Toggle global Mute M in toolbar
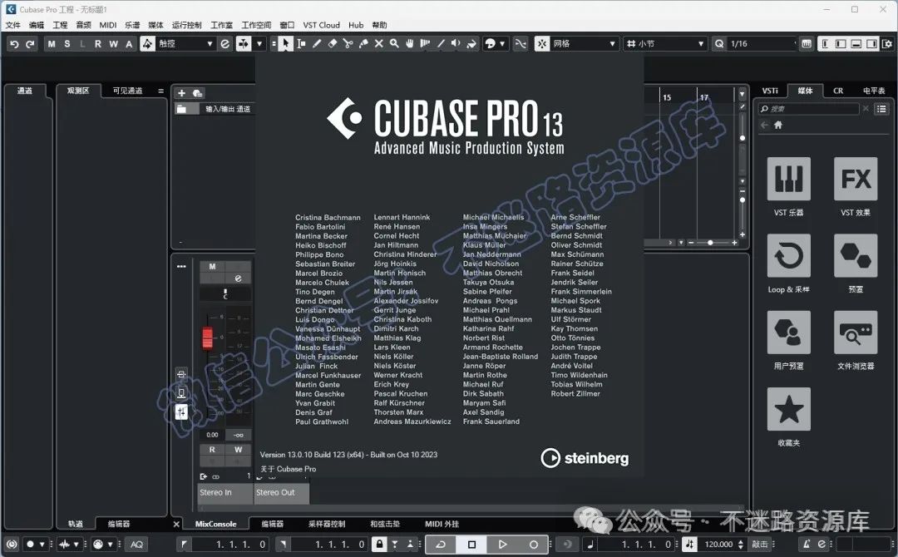The image size is (898, 557). (x=52, y=43)
